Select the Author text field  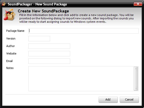49,46
